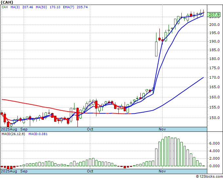
Task: Click the 180.0 price axis label
Action: coord(214,59)
